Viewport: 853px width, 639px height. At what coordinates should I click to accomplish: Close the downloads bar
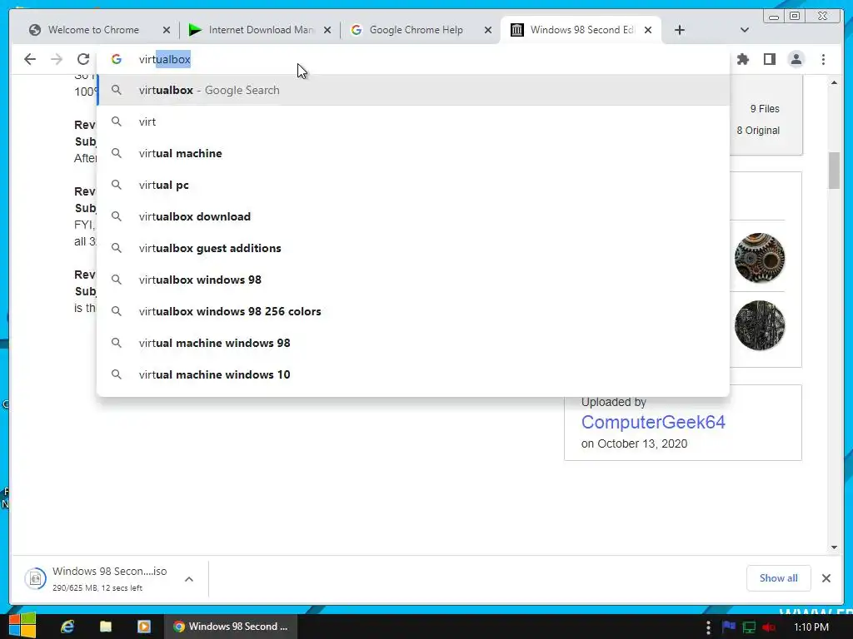(826, 578)
